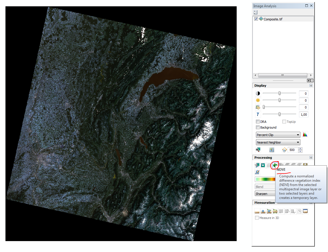The image size is (328, 252).
Task: Click the Mensuration section header
Action: pos(265,202)
